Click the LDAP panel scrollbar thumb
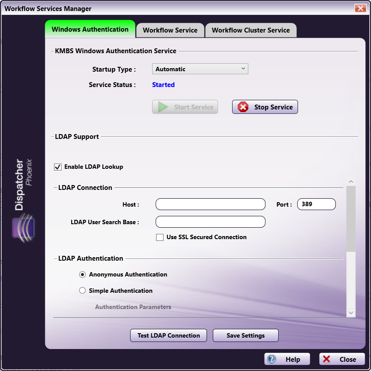The image size is (371, 371). pyautogui.click(x=351, y=219)
